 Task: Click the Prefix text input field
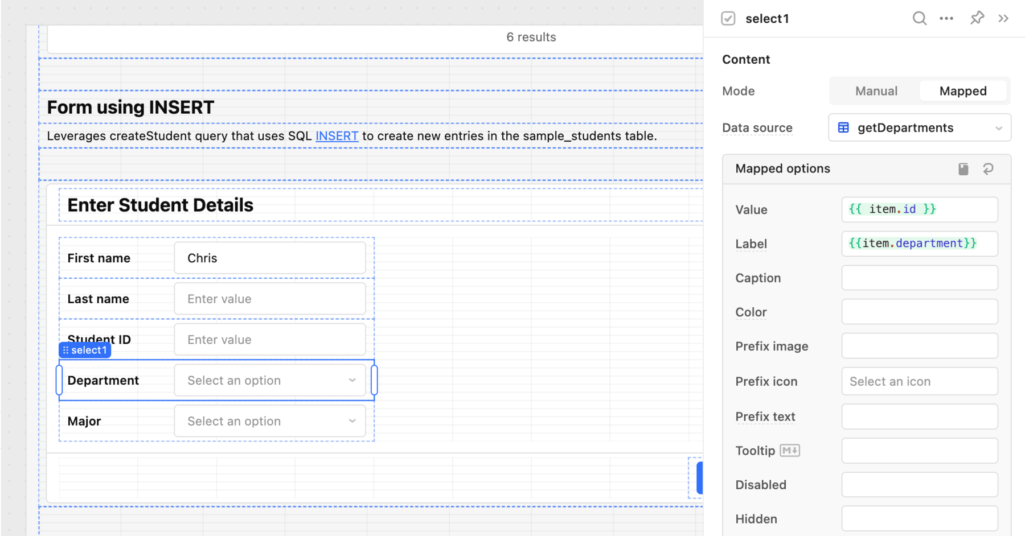tap(920, 417)
